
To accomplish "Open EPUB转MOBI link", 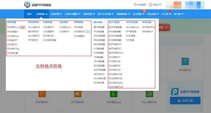I will tap(115, 74).
